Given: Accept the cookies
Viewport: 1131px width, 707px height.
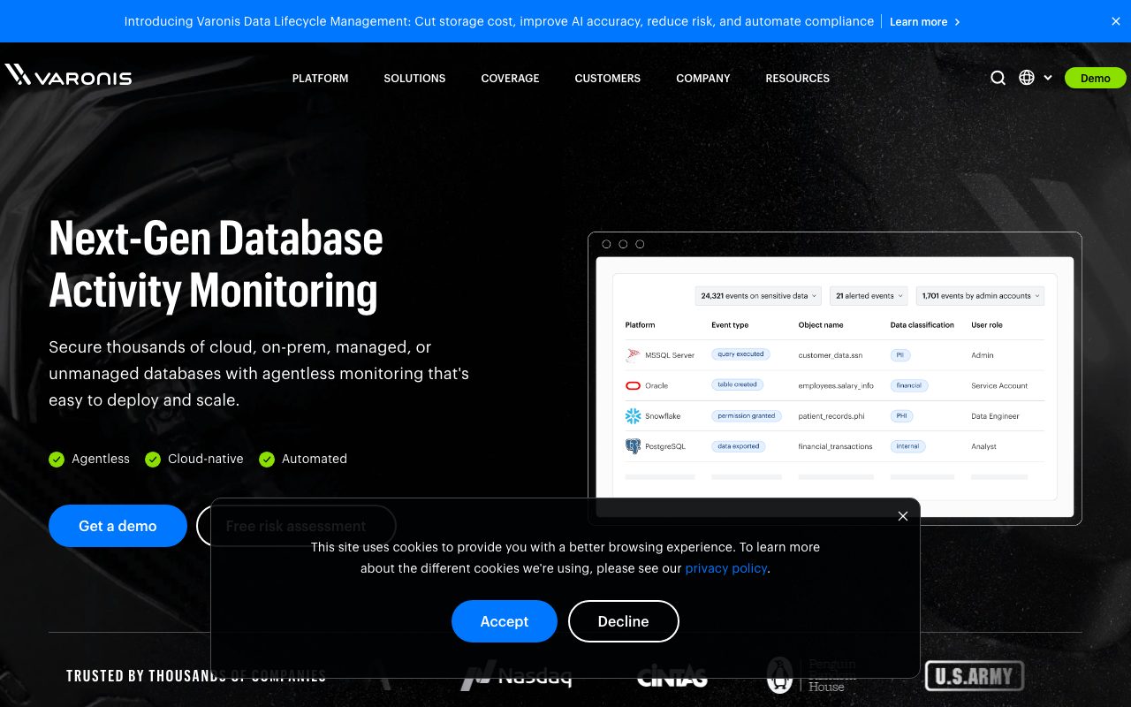Looking at the screenshot, I should click(505, 621).
